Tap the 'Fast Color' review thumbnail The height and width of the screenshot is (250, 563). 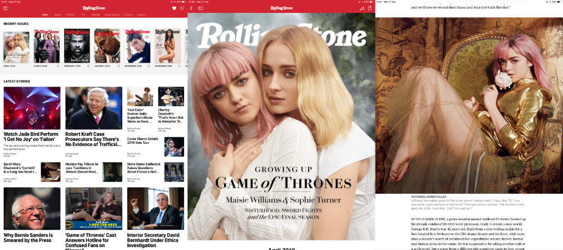point(140,96)
